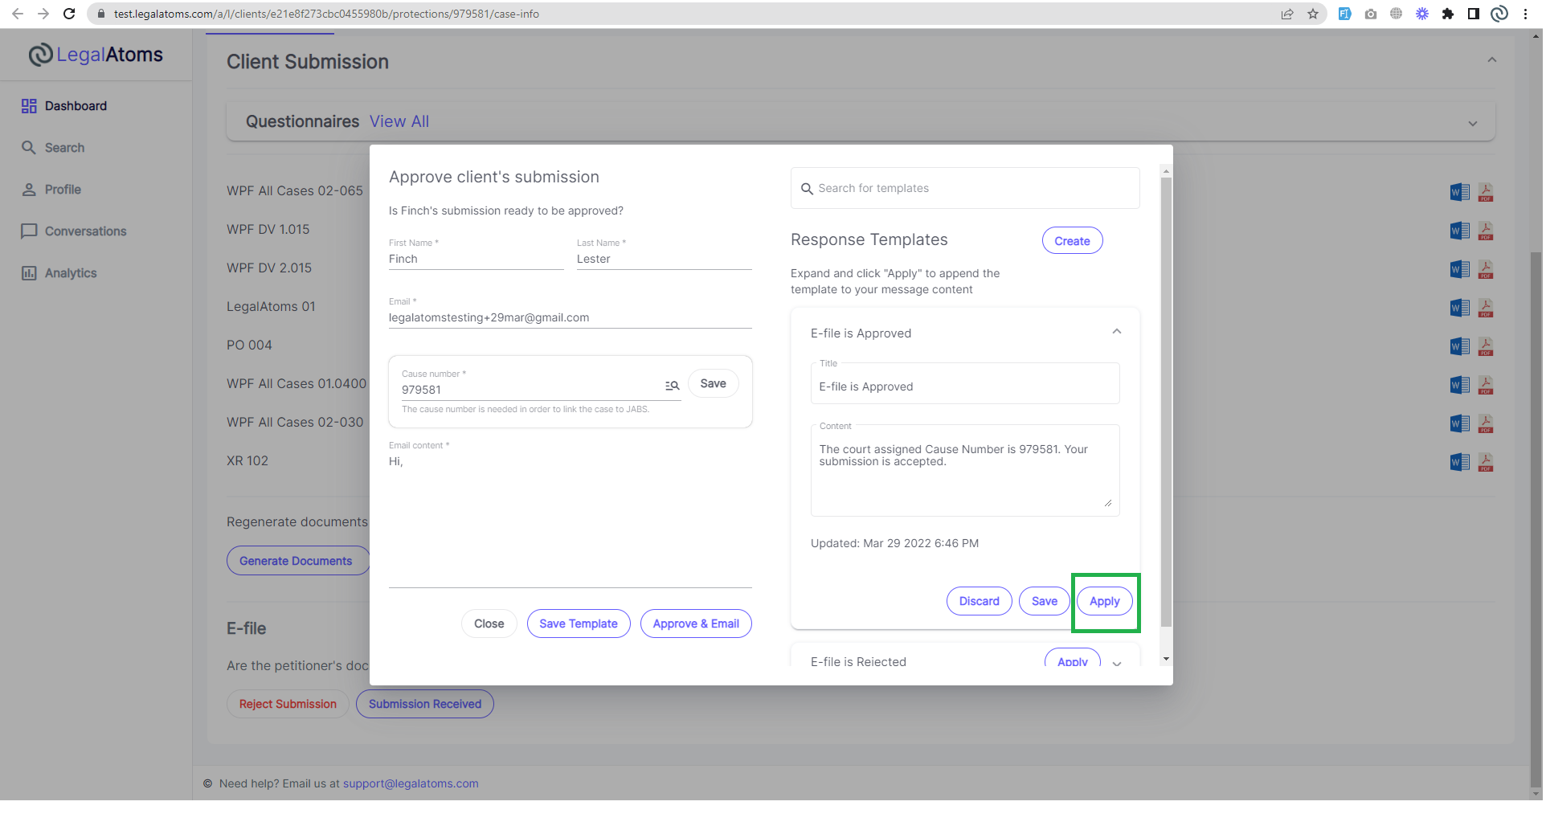Screen dimensions: 1546x826
Task: Click the LegalAtoms logo
Action: (x=95, y=54)
